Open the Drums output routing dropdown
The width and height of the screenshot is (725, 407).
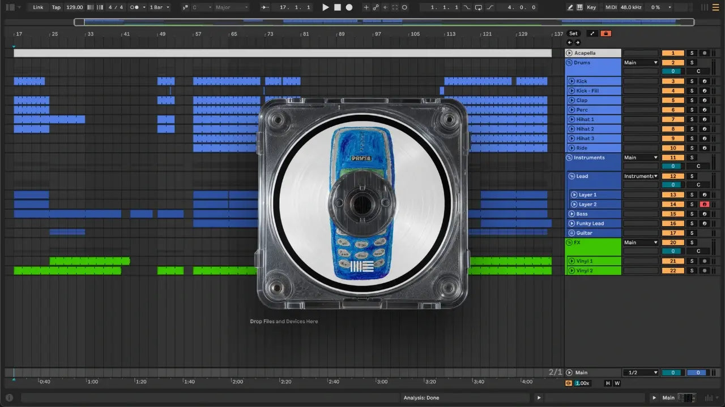pyautogui.click(x=641, y=63)
